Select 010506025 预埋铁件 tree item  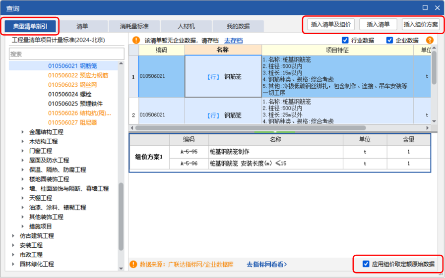click(75, 104)
